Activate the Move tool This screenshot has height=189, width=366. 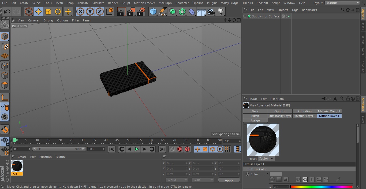pyautogui.click(x=39, y=12)
